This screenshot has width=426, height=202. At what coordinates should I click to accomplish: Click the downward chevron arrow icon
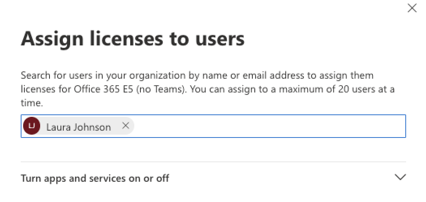tap(400, 177)
